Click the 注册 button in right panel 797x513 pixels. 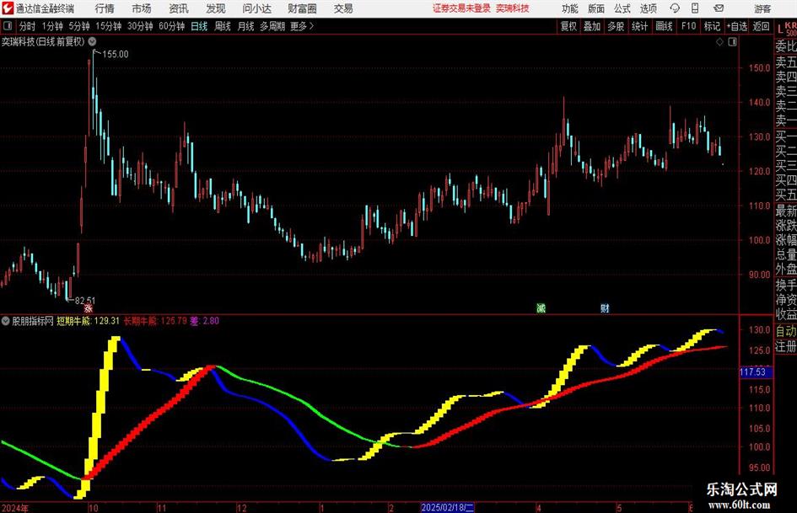click(786, 346)
